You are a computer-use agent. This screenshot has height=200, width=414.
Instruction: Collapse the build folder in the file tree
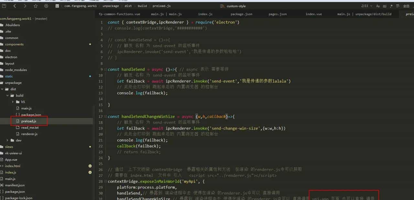tap(7, 95)
